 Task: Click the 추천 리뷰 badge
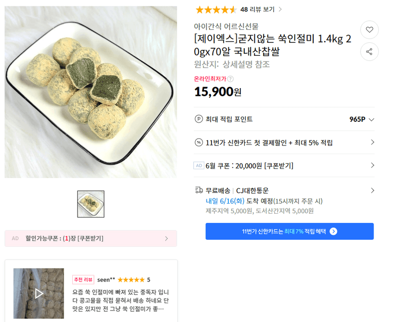tap(83, 280)
